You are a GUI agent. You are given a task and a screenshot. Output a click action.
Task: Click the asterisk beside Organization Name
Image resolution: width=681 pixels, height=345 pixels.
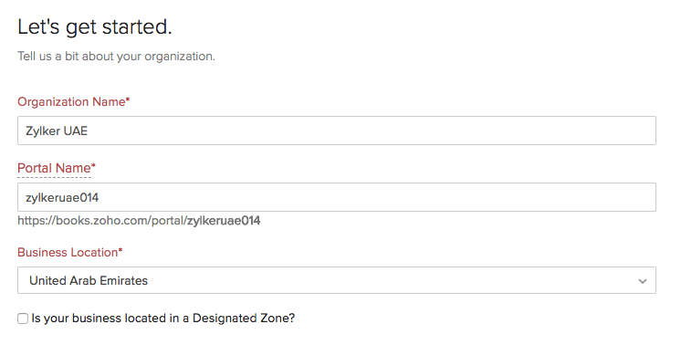[x=128, y=99]
